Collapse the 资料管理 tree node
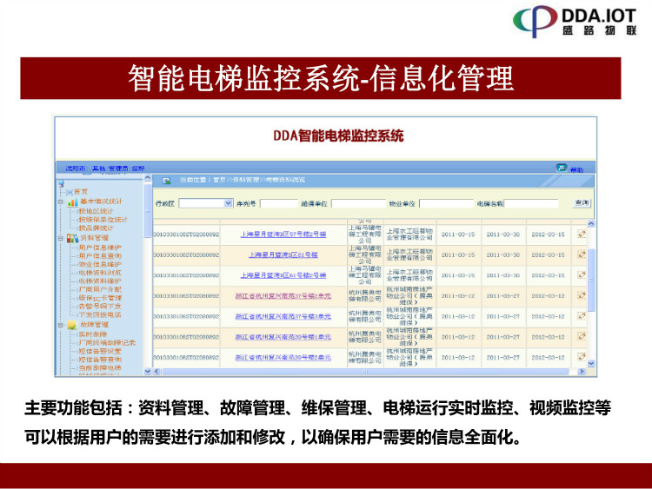Screen dimensions: 652x489 click(x=61, y=238)
